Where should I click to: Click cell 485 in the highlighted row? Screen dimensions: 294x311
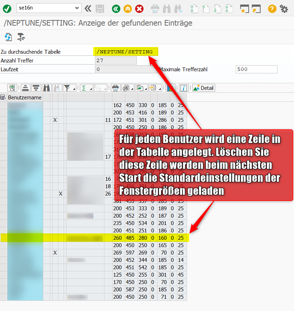(131, 238)
